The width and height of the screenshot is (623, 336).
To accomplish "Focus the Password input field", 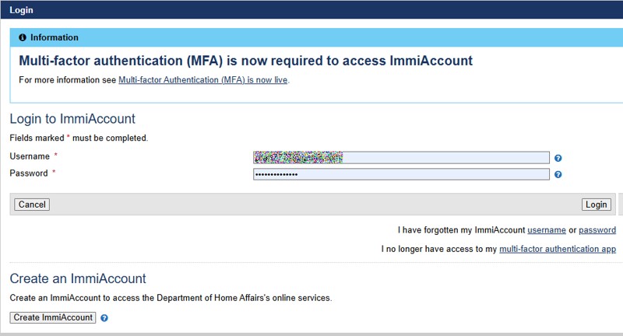I will (401, 174).
